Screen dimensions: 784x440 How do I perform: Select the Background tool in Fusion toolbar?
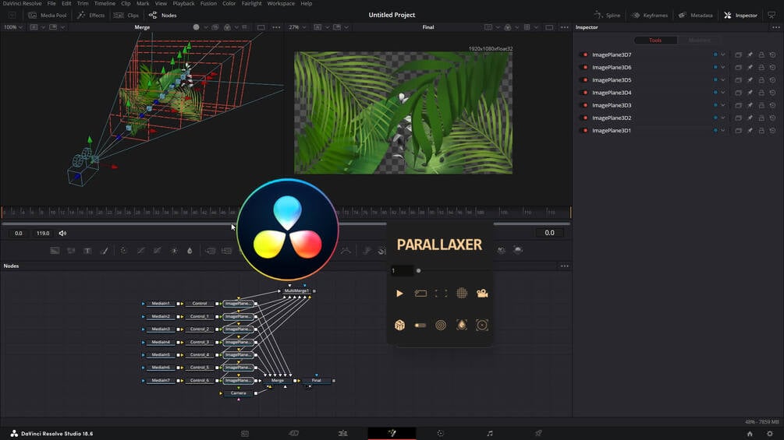pyautogui.click(x=55, y=251)
